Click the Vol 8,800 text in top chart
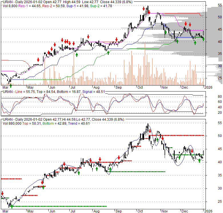This screenshot has width=223, height=213. coord(10,6)
